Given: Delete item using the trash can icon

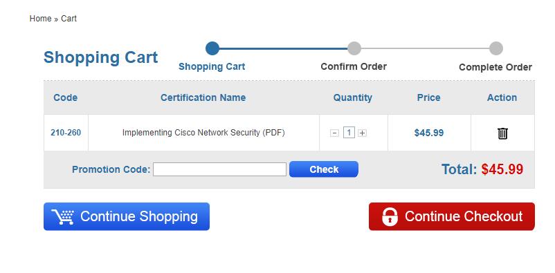Looking at the screenshot, I should pyautogui.click(x=502, y=133).
